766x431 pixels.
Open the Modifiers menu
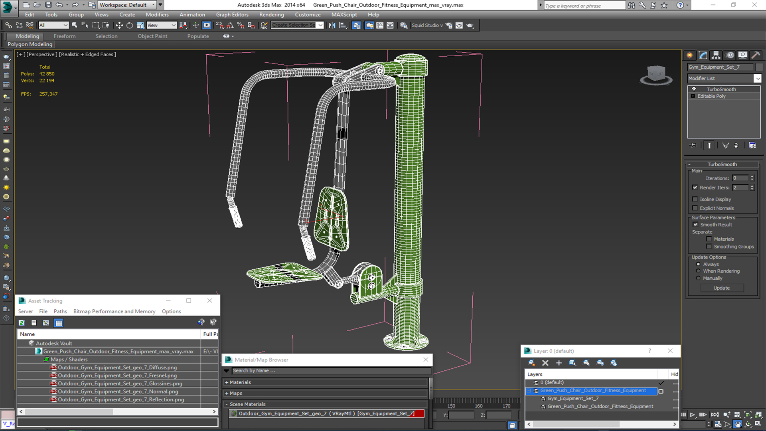coord(157,15)
